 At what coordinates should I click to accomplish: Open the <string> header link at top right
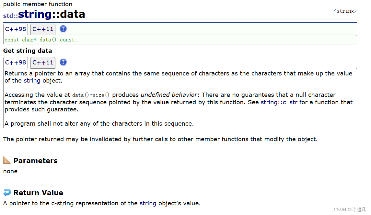345,11
